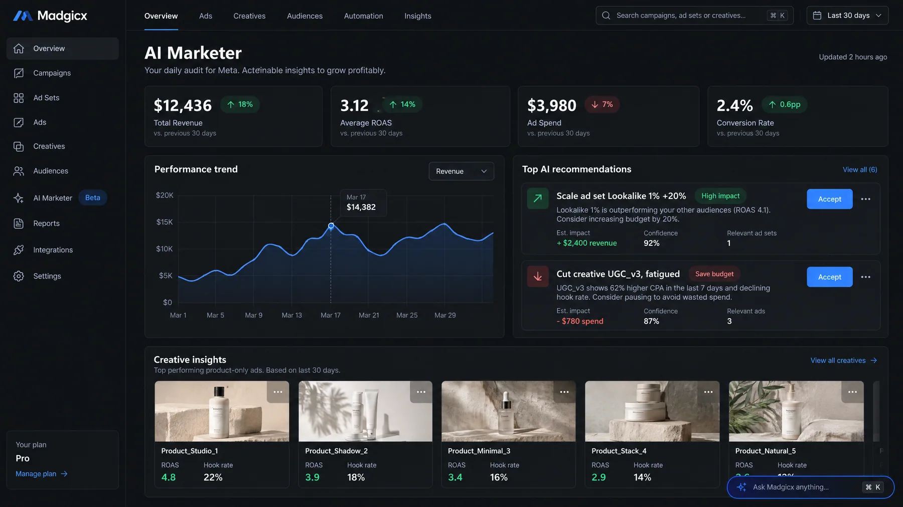The height and width of the screenshot is (507, 903).
Task: Click the Manage plan link
Action: [42, 474]
